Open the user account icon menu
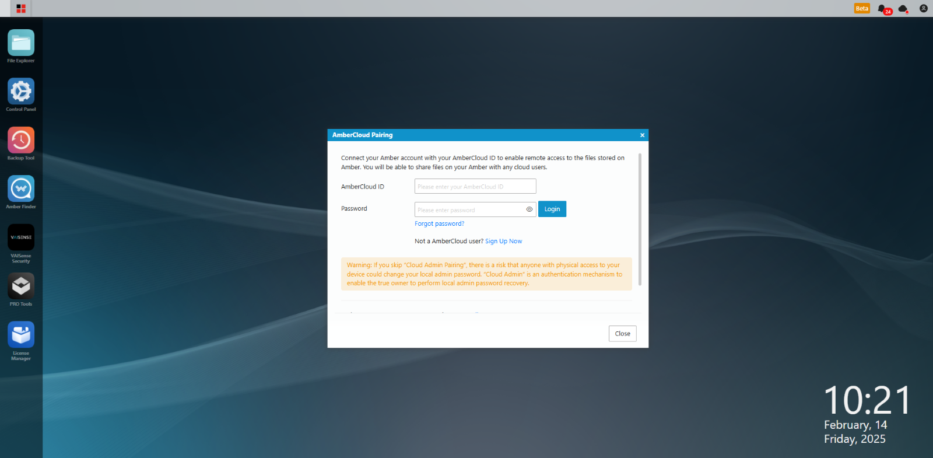The width and height of the screenshot is (933, 458). [x=924, y=9]
